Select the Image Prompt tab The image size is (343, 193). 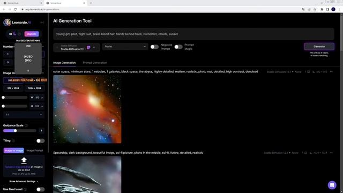pos(34,151)
